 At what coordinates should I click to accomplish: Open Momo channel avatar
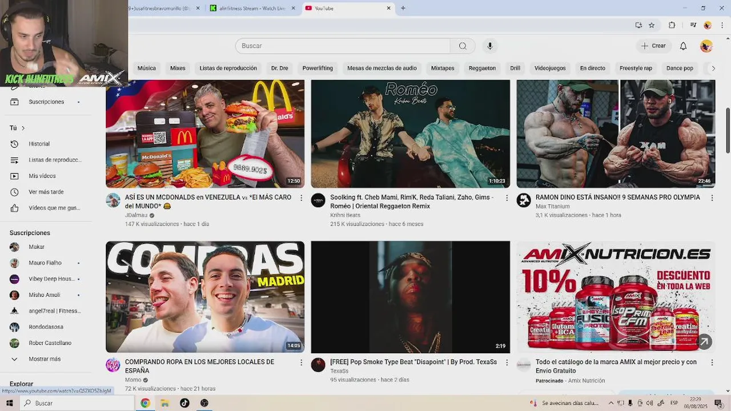113,365
